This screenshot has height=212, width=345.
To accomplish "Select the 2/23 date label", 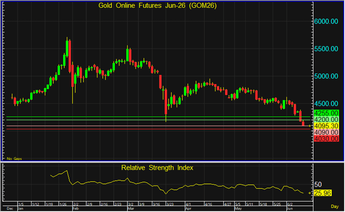I will tap(118, 204).
